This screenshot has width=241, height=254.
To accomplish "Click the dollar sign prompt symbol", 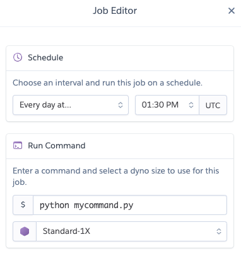I will (23, 205).
